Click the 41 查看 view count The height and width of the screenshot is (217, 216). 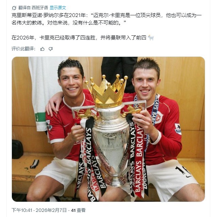[x=78, y=210]
